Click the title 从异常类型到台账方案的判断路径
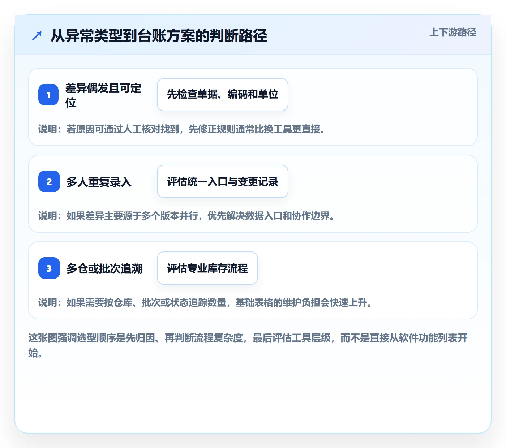The width and height of the screenshot is (506, 448). click(x=159, y=36)
